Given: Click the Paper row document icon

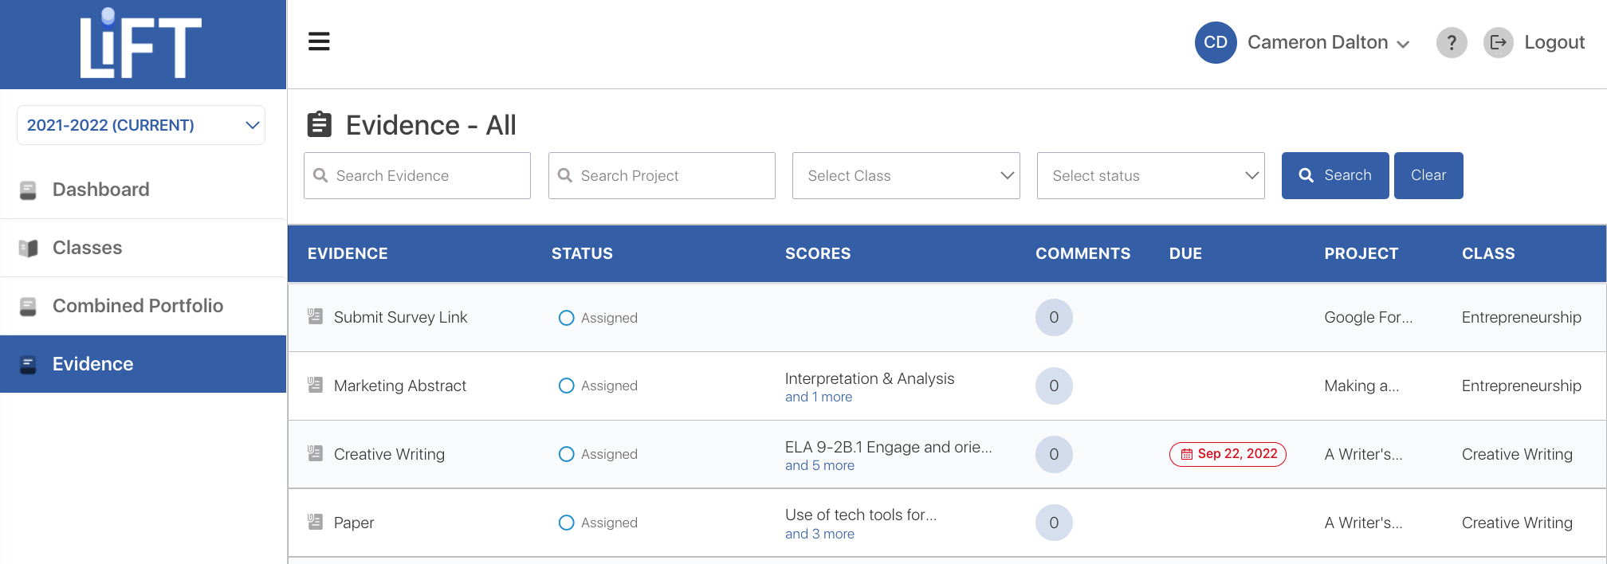Looking at the screenshot, I should tap(316, 523).
